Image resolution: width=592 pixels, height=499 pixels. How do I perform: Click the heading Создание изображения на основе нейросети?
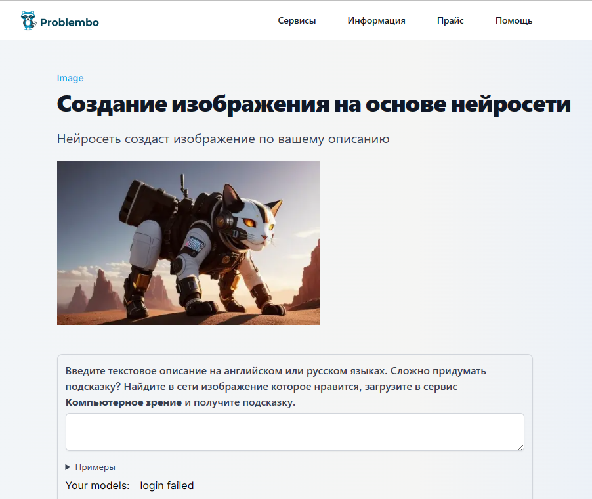click(x=314, y=104)
